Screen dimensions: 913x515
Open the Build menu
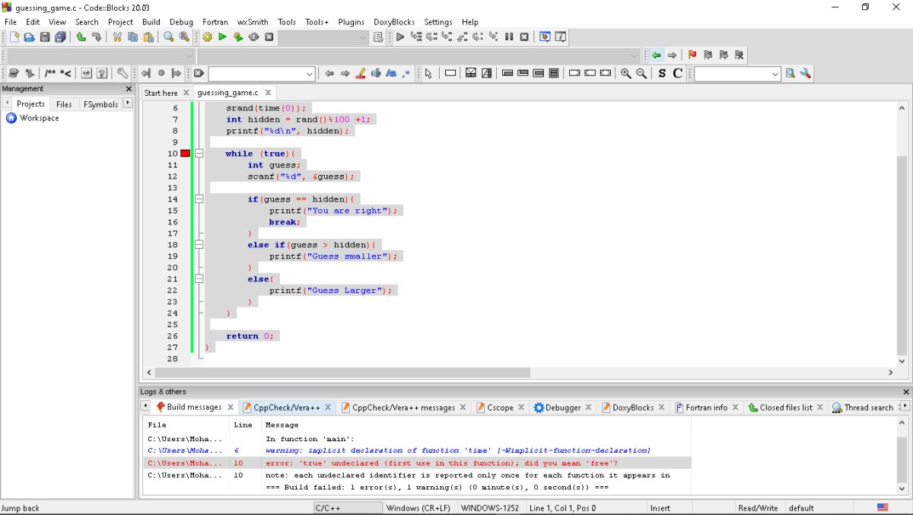coord(151,22)
